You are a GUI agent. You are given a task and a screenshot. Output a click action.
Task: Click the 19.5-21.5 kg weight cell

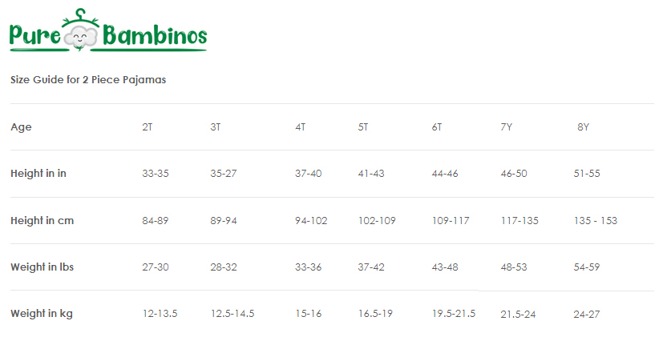(454, 314)
